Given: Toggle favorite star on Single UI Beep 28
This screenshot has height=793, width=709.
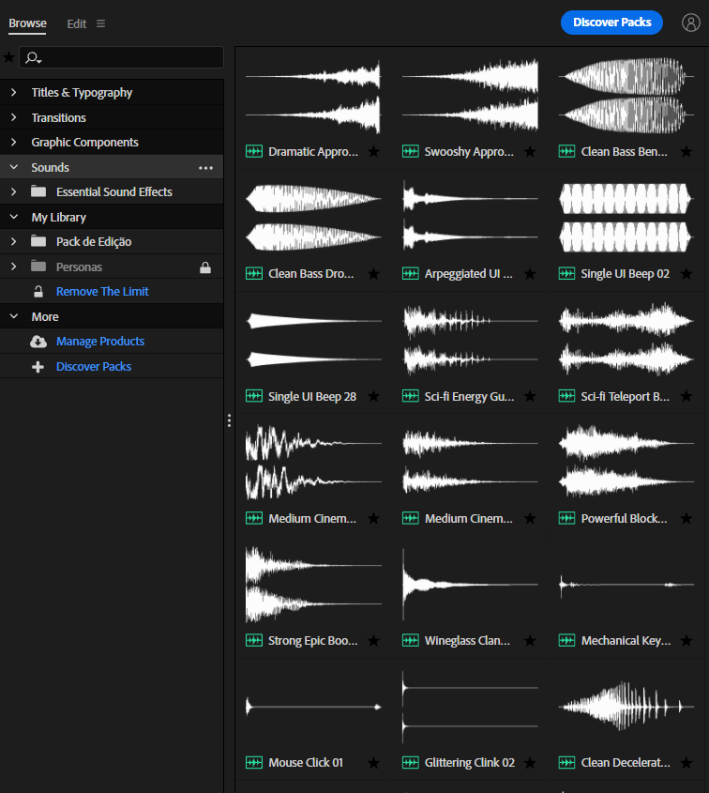Looking at the screenshot, I should [373, 396].
